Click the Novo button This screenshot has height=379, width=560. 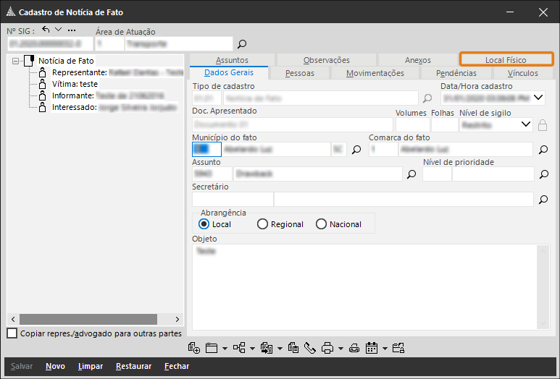[55, 366]
